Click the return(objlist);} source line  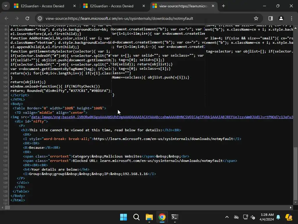click(28, 82)
